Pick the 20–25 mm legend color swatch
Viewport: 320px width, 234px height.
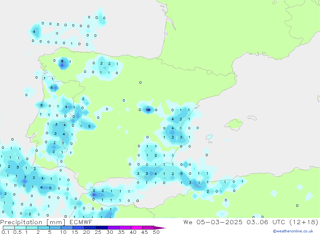coord(90,228)
